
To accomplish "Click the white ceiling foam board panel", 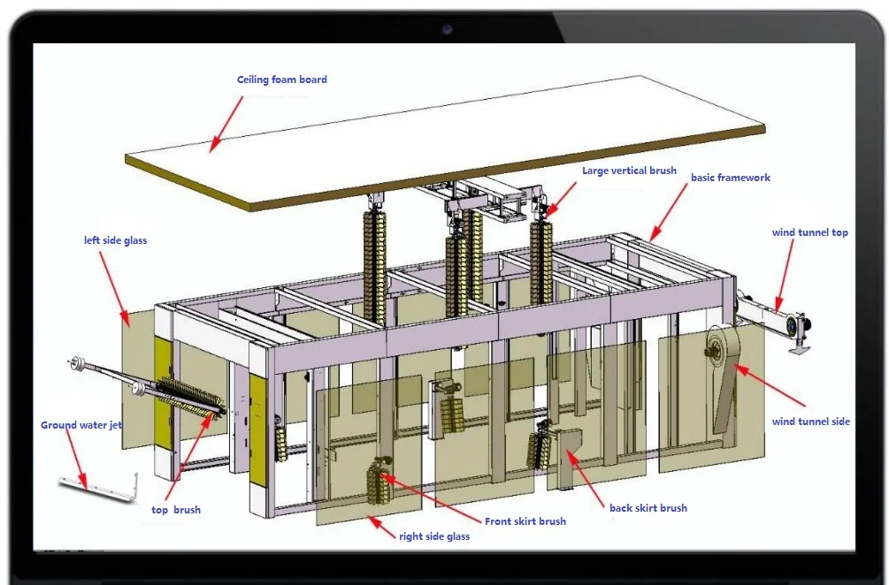I will click(442, 141).
